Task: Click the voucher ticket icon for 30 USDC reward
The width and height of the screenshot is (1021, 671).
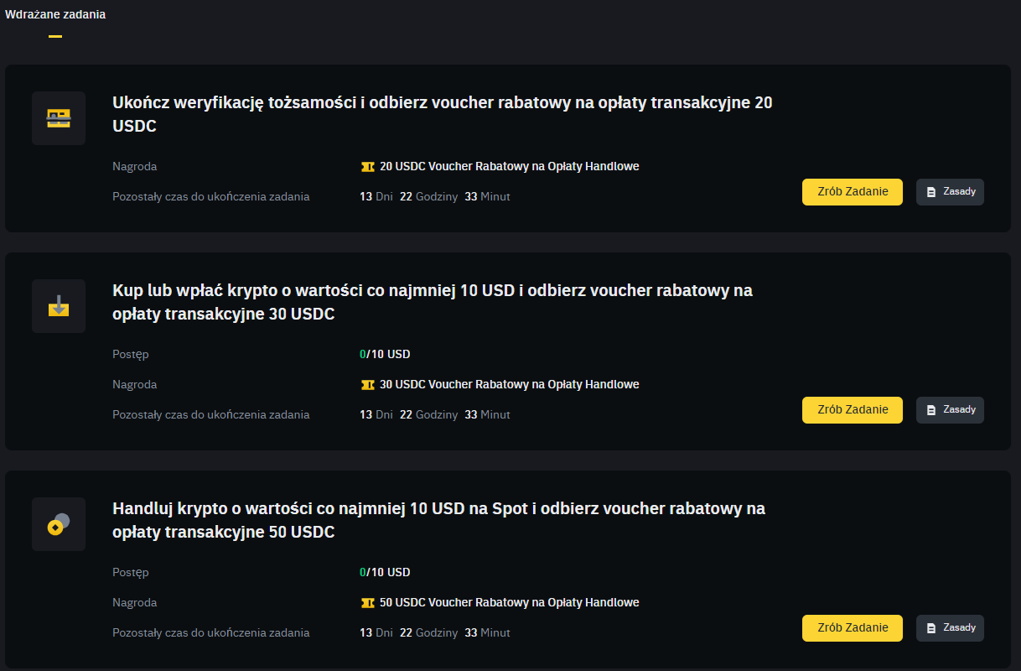Action: point(367,385)
